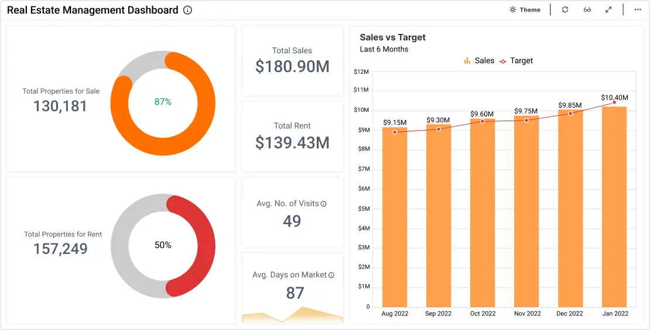650x330 pixels.
Task: Click info icon beside Avg. Days on Market
Action: [331, 275]
